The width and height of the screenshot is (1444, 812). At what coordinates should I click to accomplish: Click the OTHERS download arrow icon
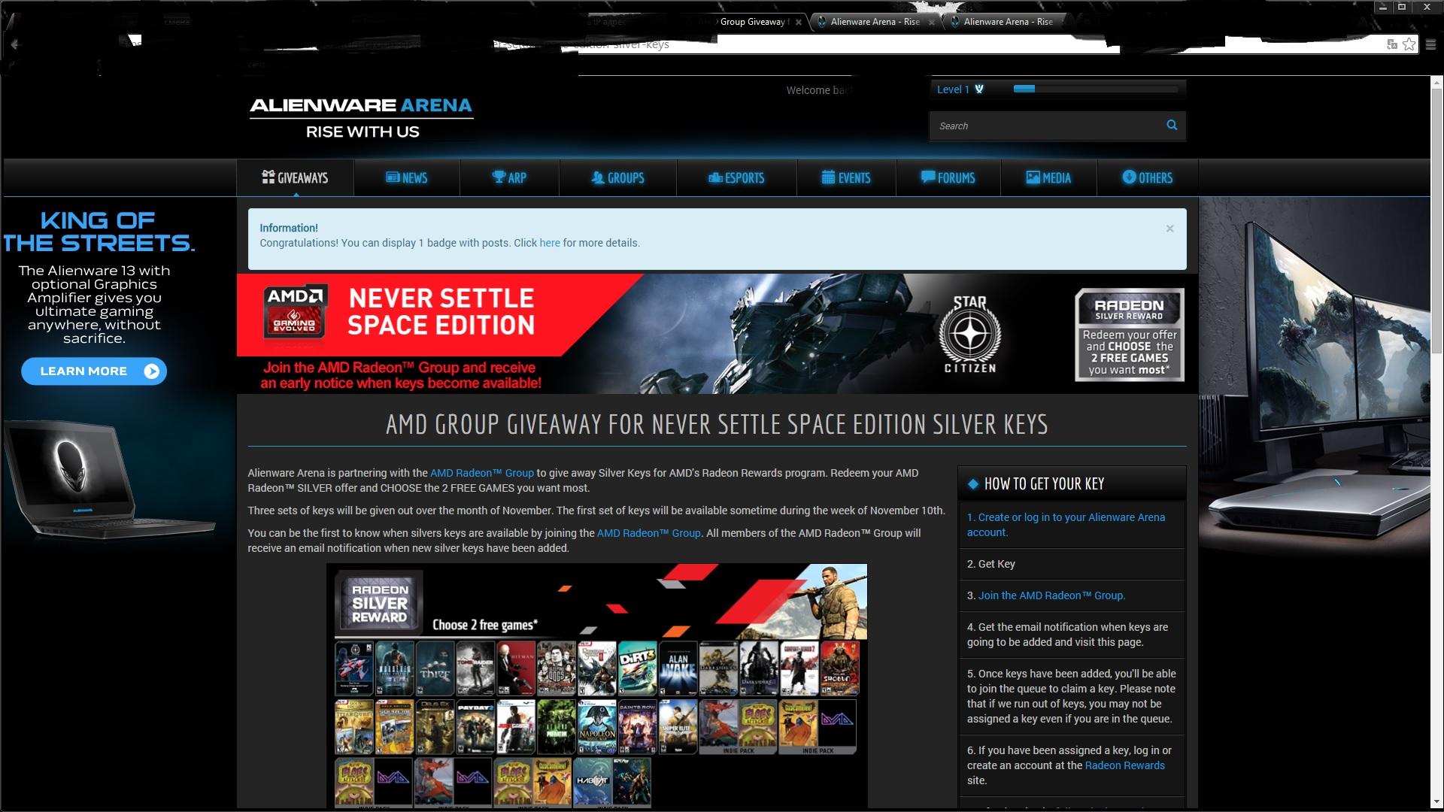pos(1128,177)
